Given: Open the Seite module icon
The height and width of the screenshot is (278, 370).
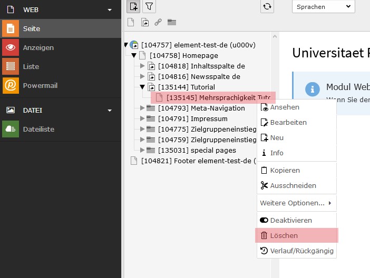Looking at the screenshot, I should point(11,28).
